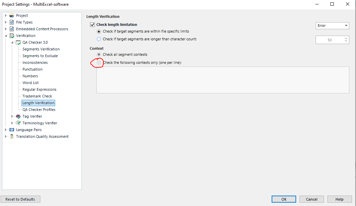Expand the Project tree node

(6, 16)
